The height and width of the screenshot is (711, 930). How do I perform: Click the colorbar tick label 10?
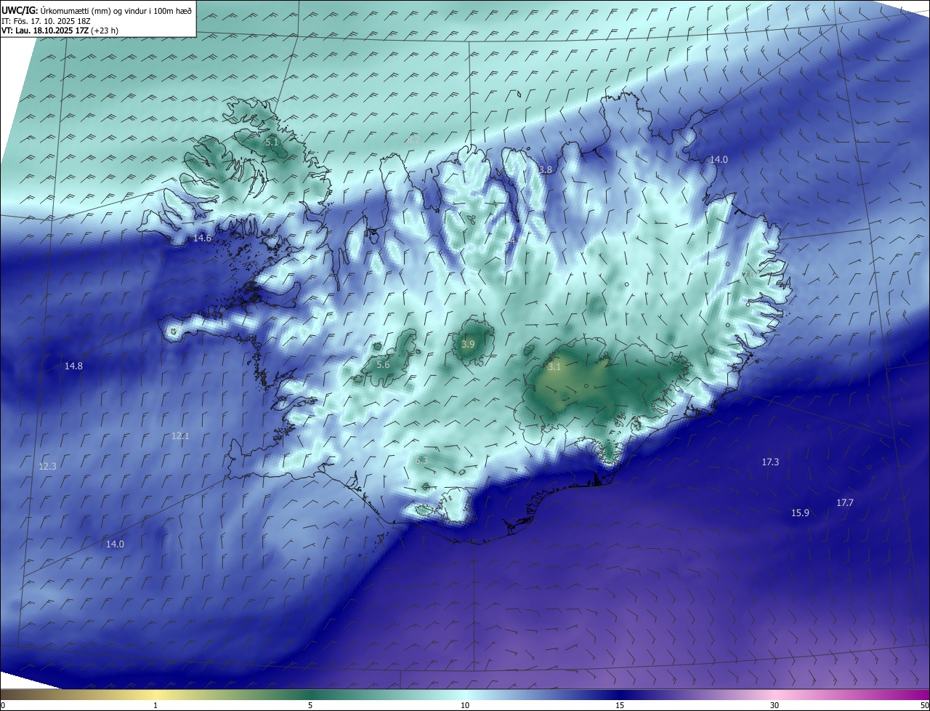[465, 705]
